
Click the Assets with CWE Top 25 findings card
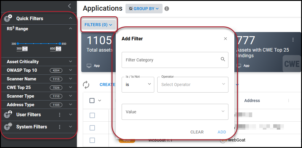click(268, 52)
